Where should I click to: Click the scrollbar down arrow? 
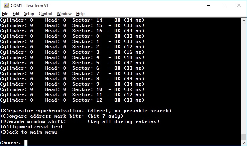pos(244,143)
